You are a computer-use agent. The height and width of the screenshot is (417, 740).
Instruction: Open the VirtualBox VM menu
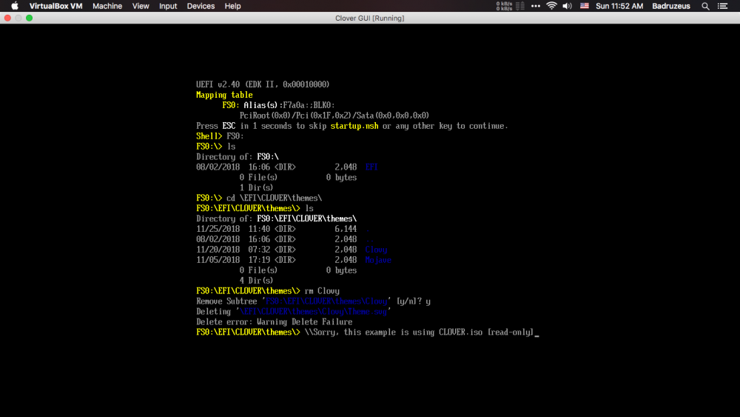[55, 6]
